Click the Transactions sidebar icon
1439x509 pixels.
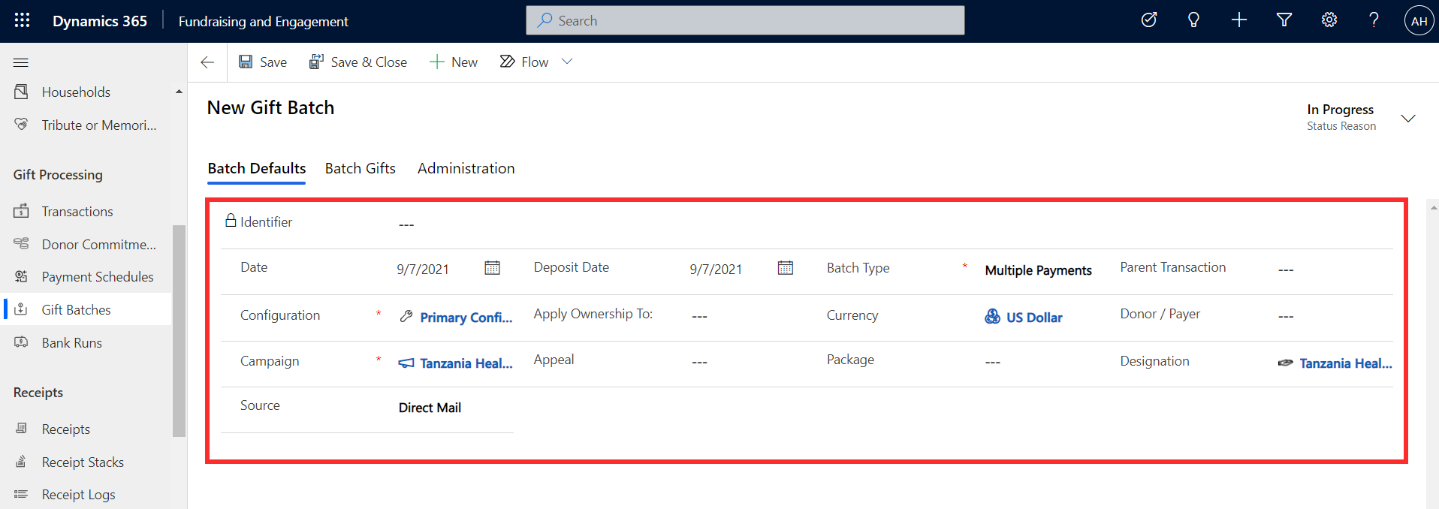click(21, 211)
